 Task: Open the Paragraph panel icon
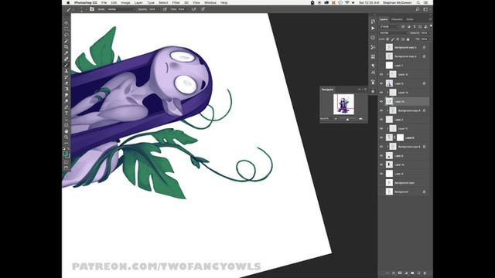pyautogui.click(x=373, y=66)
